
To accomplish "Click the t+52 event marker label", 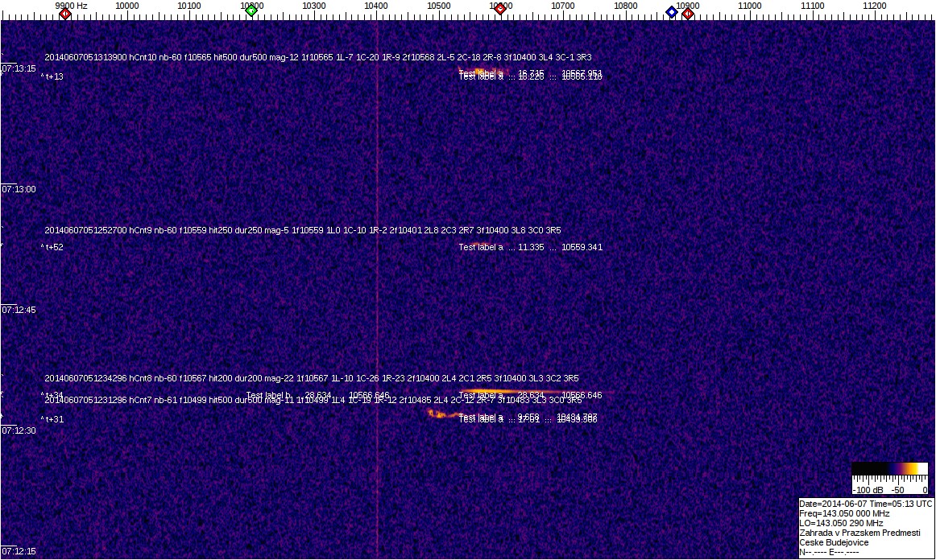I will coord(53,248).
